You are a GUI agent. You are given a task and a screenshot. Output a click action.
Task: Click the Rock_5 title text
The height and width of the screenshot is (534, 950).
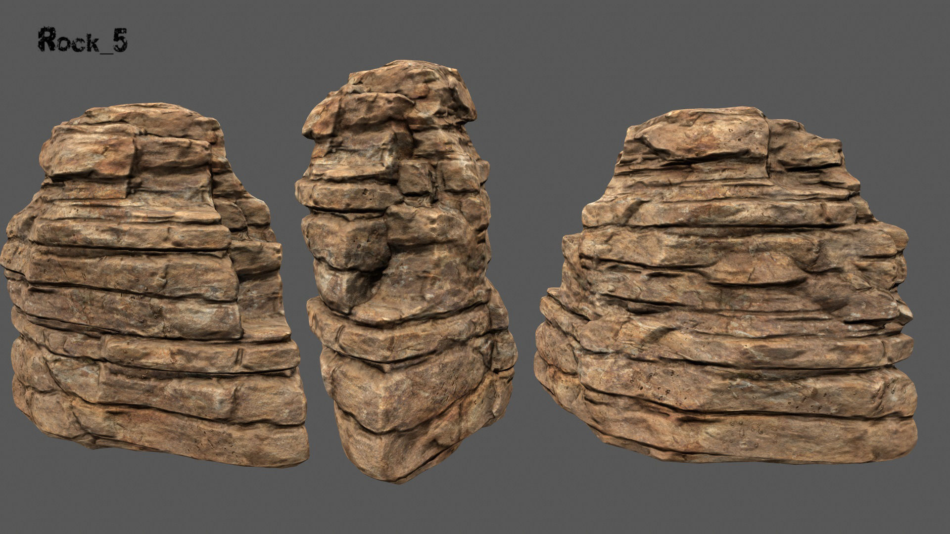click(x=83, y=41)
